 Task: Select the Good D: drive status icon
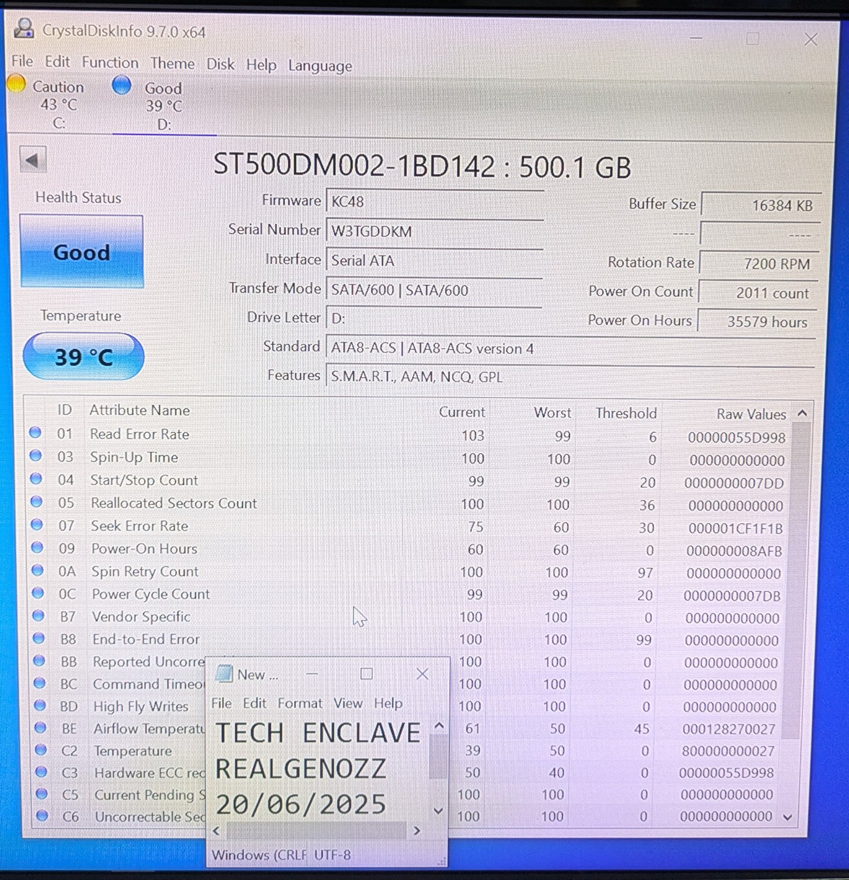[122, 85]
